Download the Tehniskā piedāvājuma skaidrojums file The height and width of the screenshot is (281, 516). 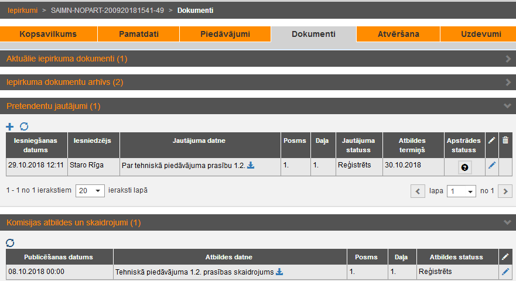[x=279, y=272]
